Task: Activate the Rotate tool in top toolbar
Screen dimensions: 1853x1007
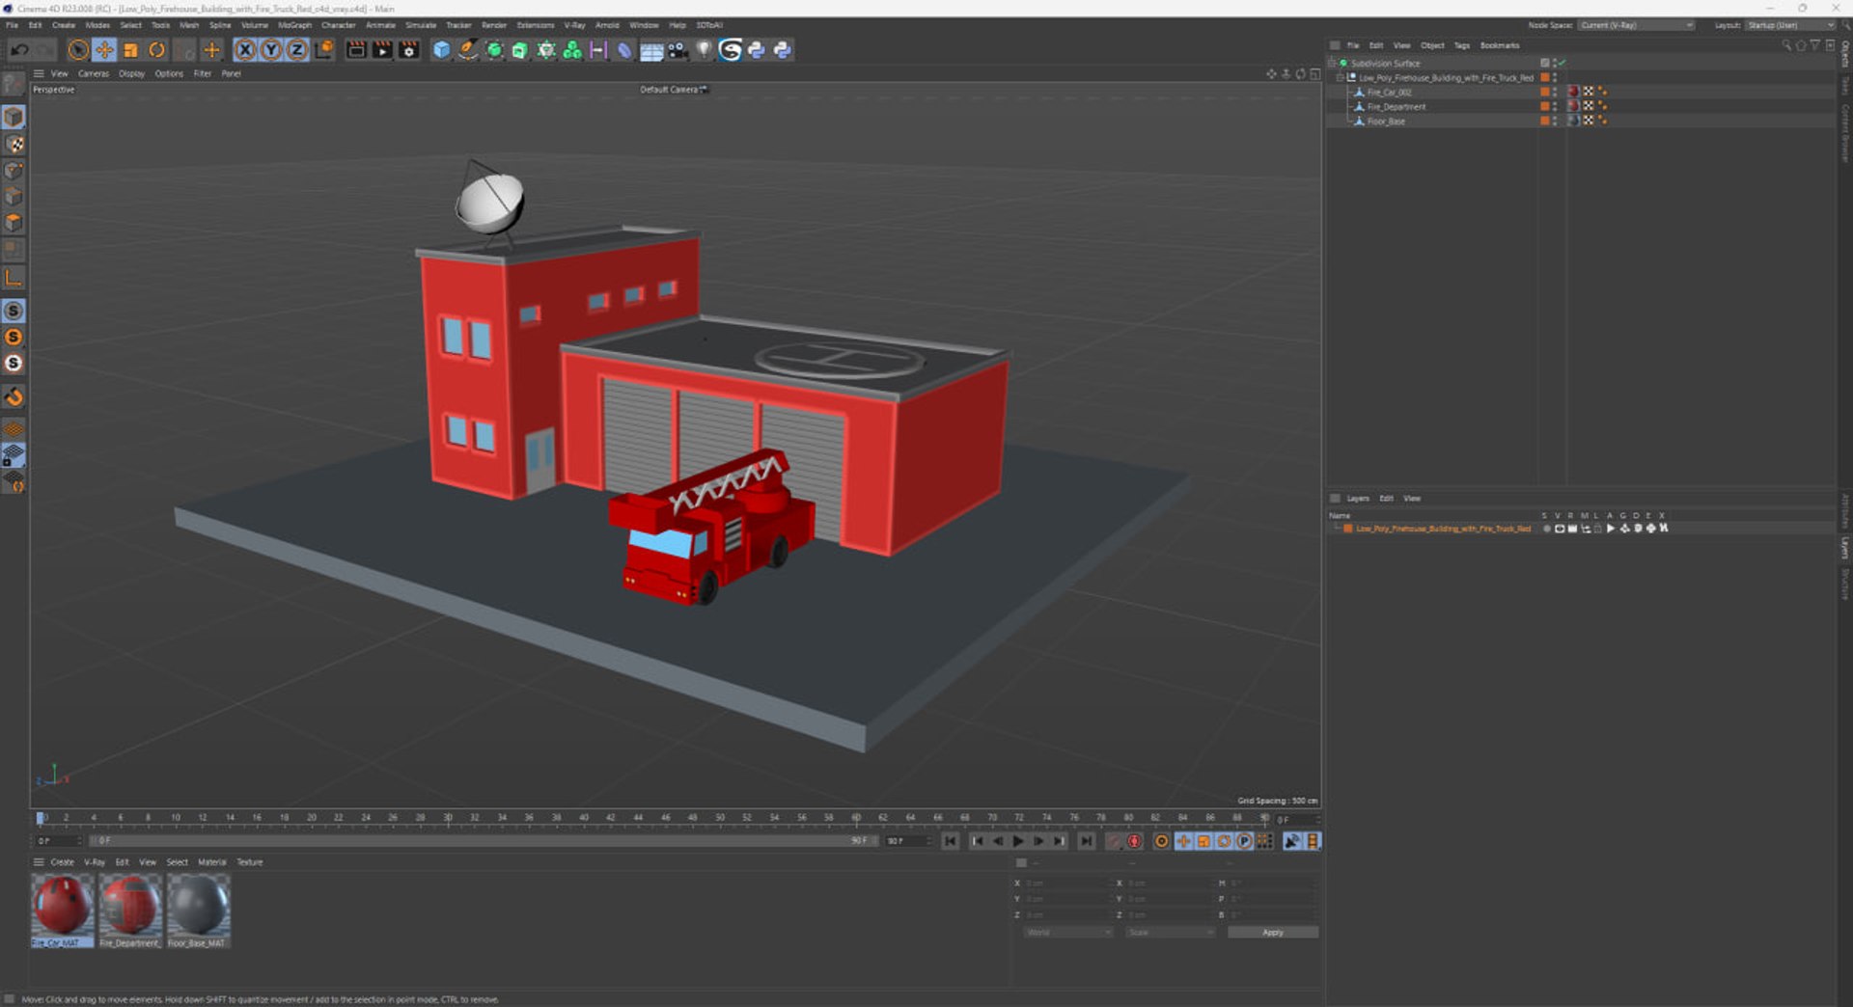Action: coord(156,50)
